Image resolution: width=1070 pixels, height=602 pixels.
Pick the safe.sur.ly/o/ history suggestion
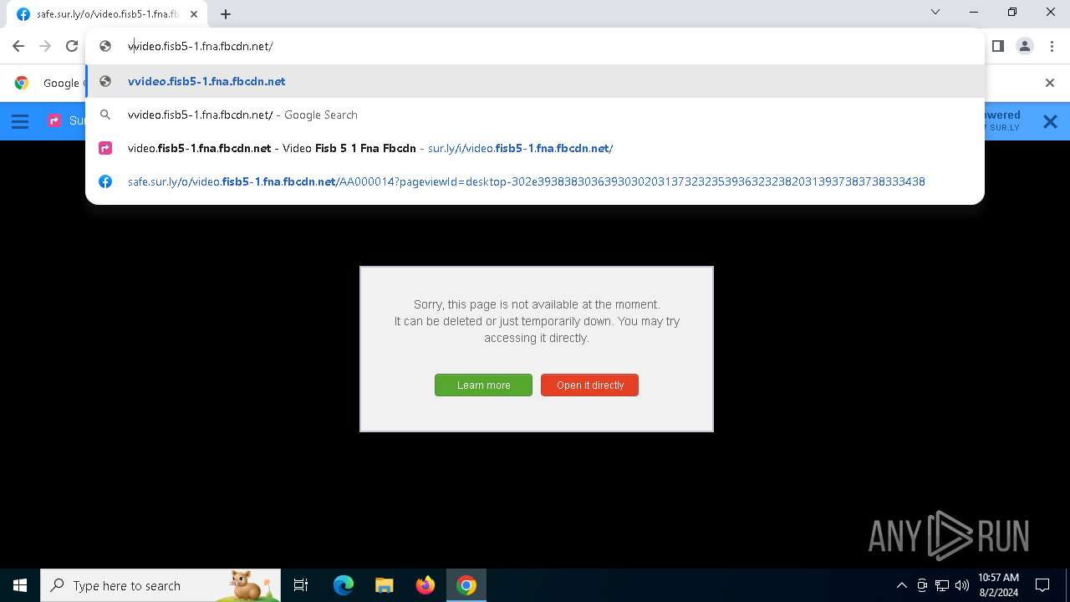(x=535, y=181)
